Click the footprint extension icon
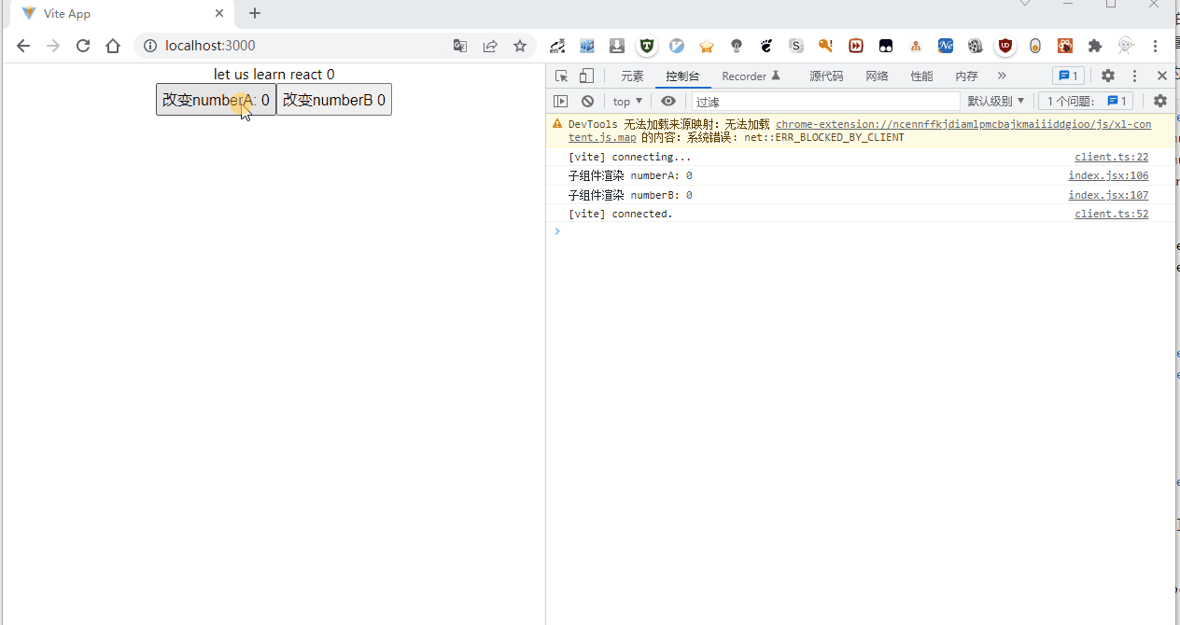Screen dimensions: 1180x625 click(x=766, y=46)
